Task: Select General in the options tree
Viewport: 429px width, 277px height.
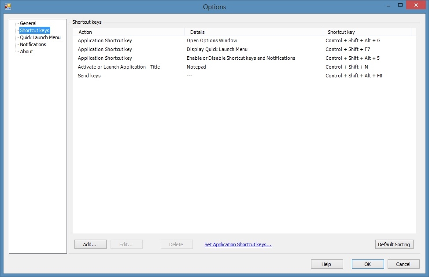Action: 28,23
